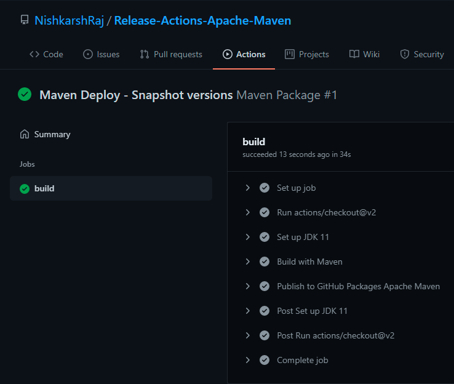Open the Wiki tab

pos(364,54)
